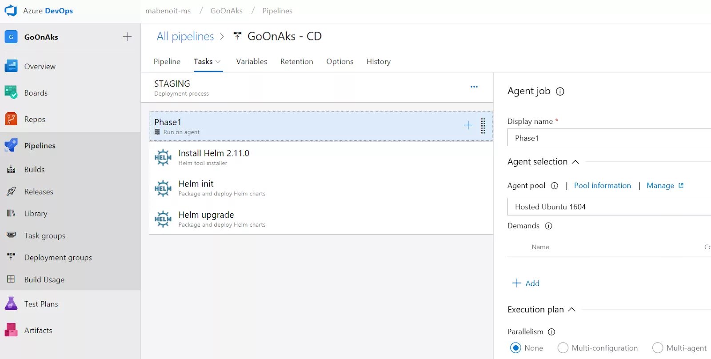The image size is (711, 359).
Task: Click the Task groups icon
Action: 11,235
